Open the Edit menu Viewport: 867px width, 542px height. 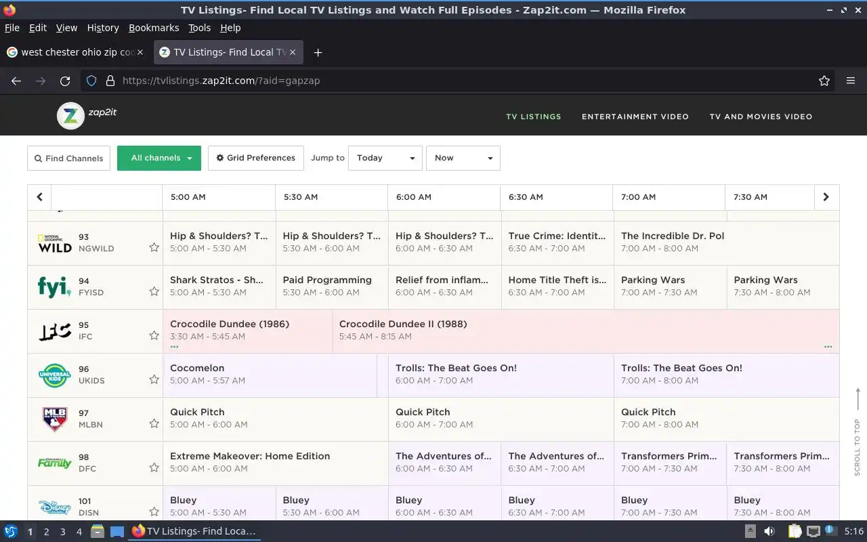38,28
